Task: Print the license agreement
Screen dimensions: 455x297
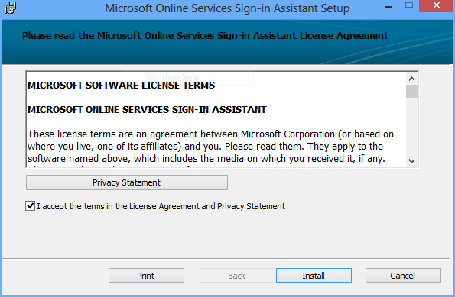Action: coord(146,276)
